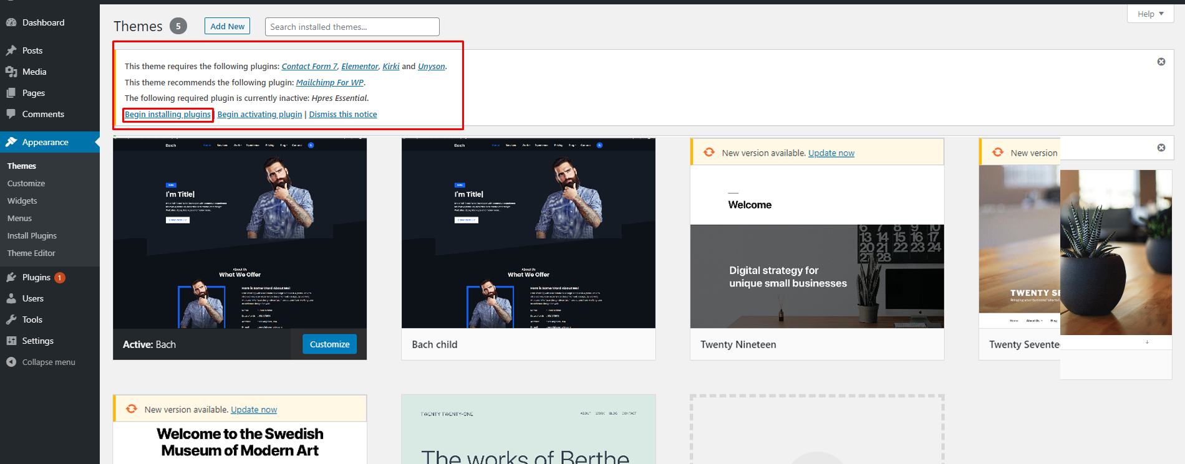This screenshot has height=464, width=1185.
Task: Click the Settings sliders icon
Action: pyautogui.click(x=11, y=341)
